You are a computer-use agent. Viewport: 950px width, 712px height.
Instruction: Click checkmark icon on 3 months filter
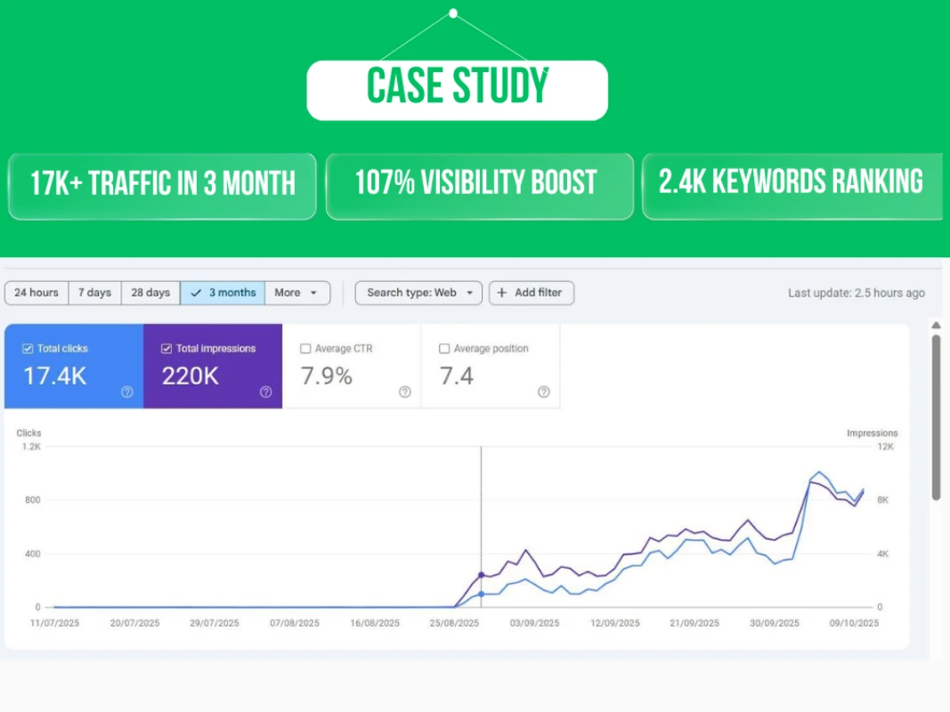195,293
